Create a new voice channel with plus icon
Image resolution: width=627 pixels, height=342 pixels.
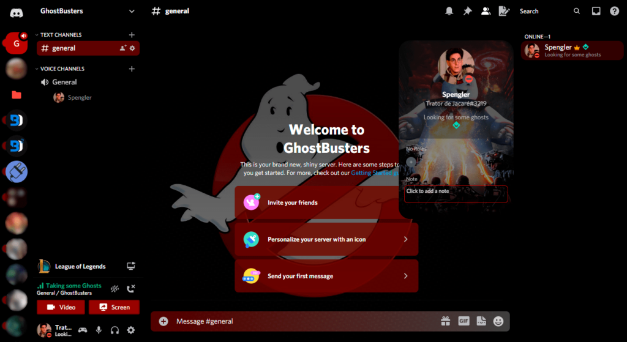click(x=132, y=69)
